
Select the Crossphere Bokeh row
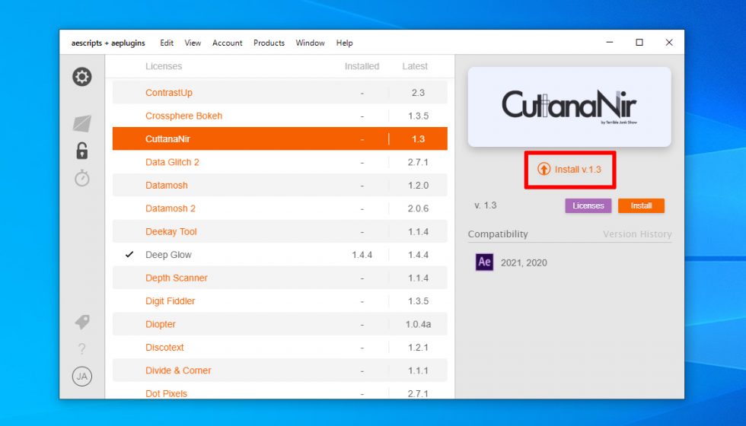[x=280, y=116]
